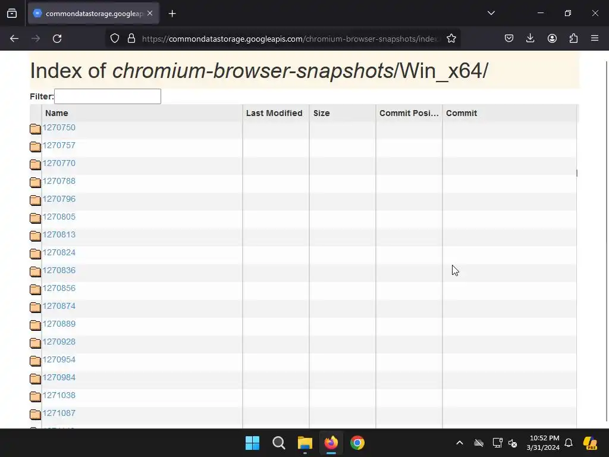Reload the current page
The width and height of the screenshot is (609, 457).
pos(57,39)
